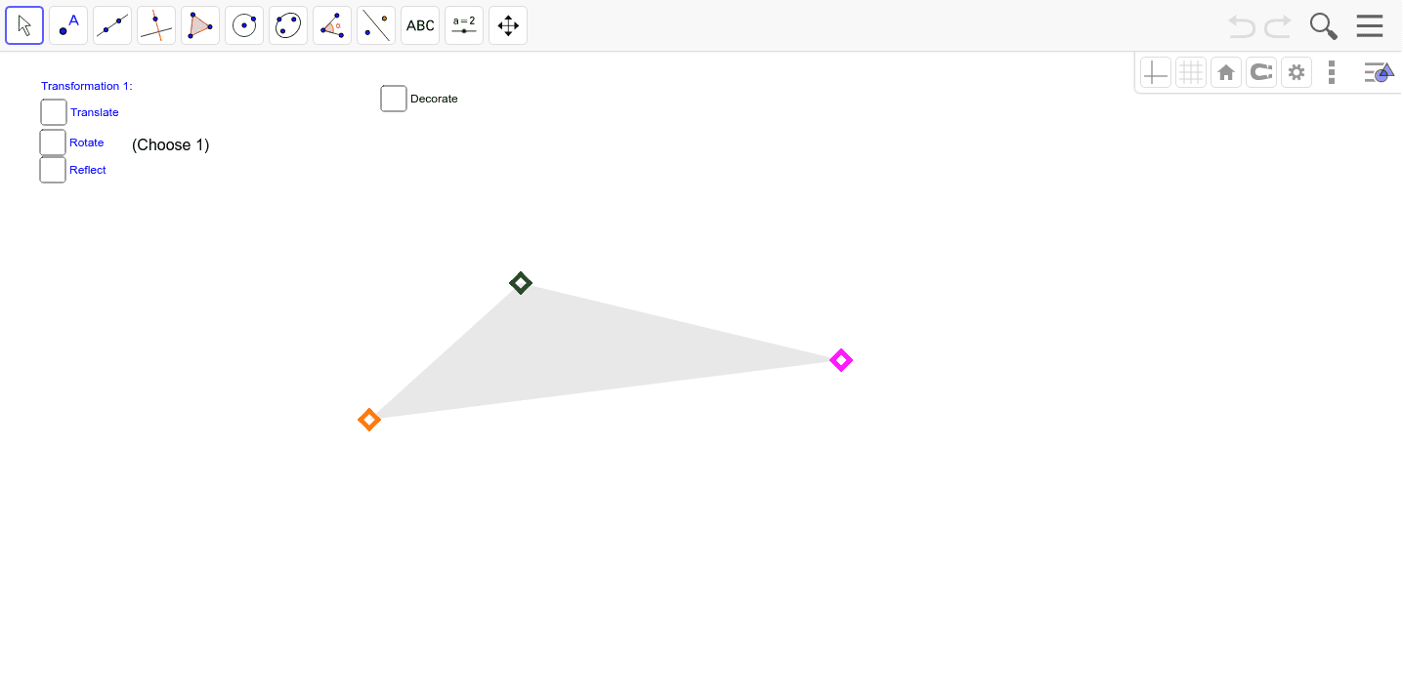Screen dimensions: 1403x691
Task: Open the search magnifier
Action: click(x=1324, y=26)
